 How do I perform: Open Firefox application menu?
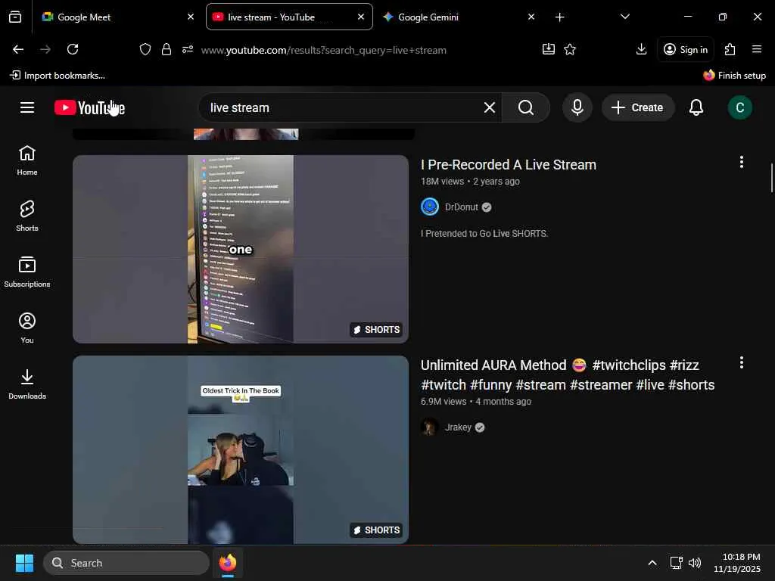tap(756, 49)
